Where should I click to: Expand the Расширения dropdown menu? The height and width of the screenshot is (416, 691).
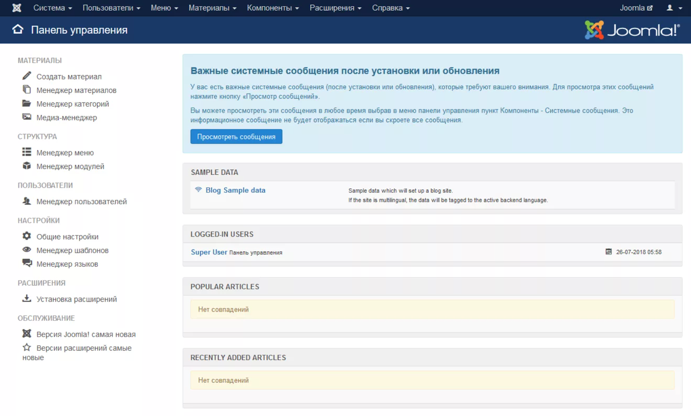pos(335,8)
